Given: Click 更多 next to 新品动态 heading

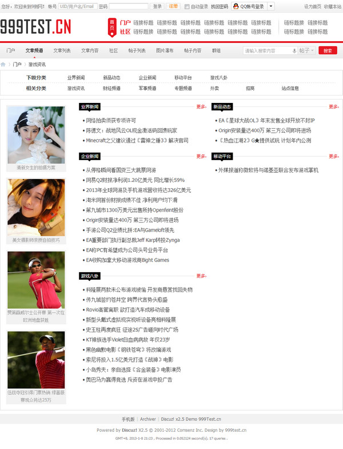Looking at the screenshot, I should pos(334,107).
